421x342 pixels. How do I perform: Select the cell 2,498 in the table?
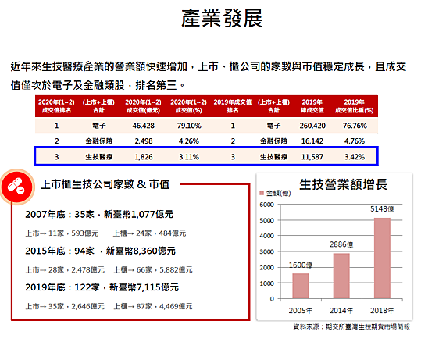pyautogui.click(x=144, y=141)
